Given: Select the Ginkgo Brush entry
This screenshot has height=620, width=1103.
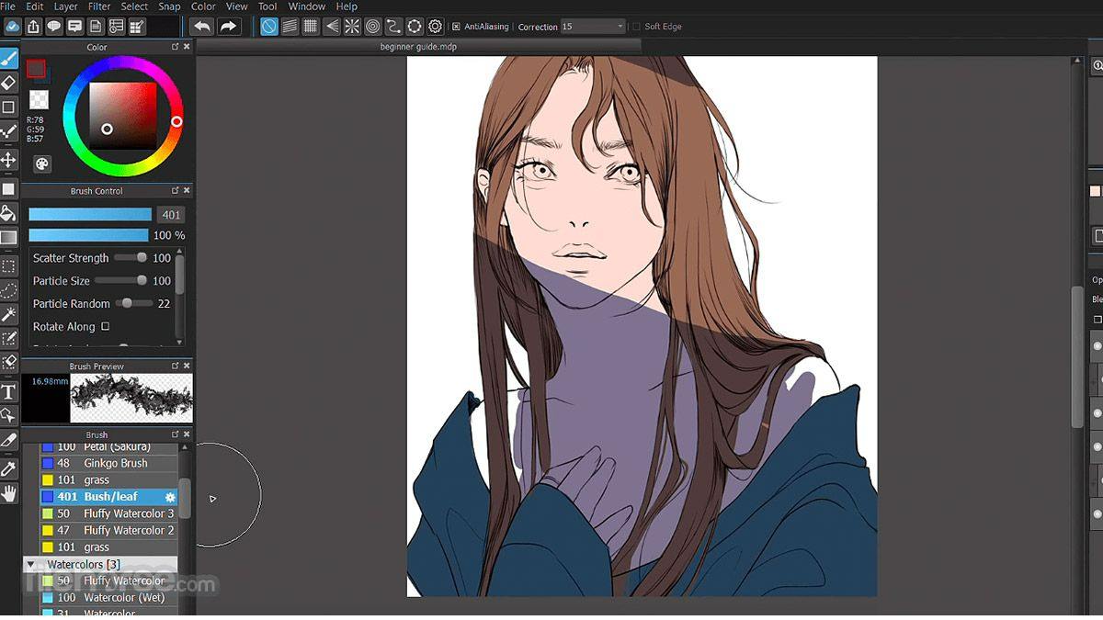Looking at the screenshot, I should pyautogui.click(x=115, y=463).
